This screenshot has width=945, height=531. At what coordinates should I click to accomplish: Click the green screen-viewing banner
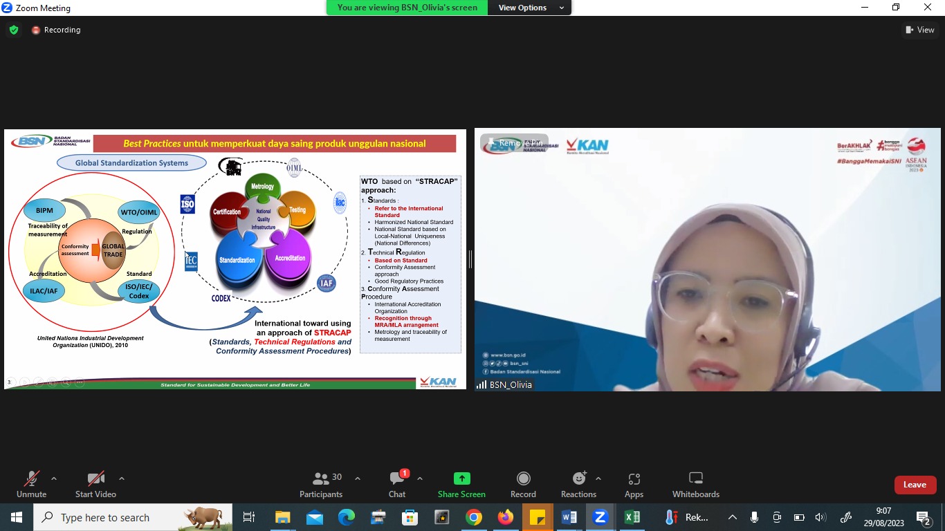click(407, 8)
